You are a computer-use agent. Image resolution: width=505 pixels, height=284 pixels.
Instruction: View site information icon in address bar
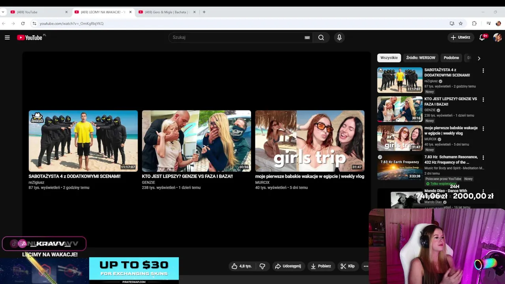pos(34,23)
